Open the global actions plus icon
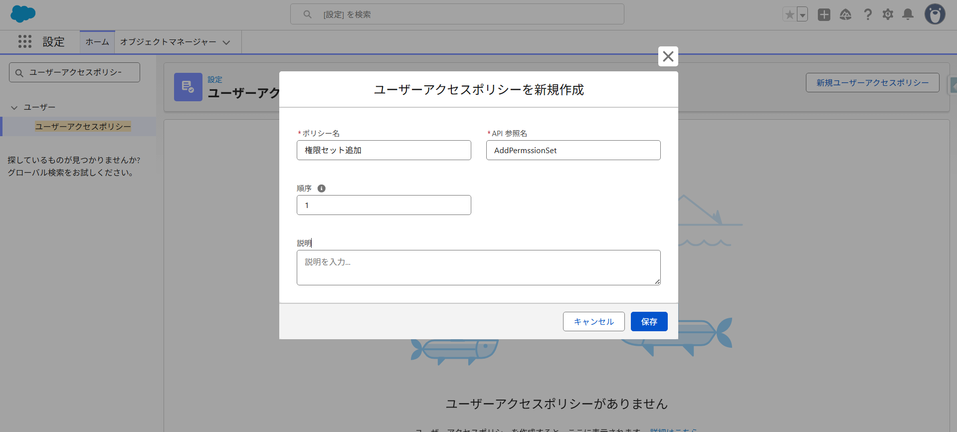The image size is (957, 432). tap(824, 14)
